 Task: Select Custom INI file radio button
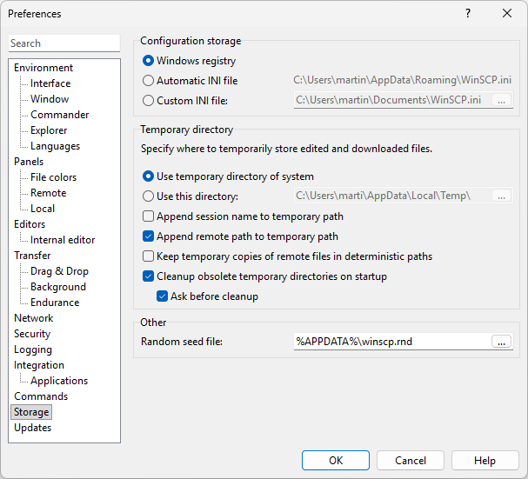click(x=148, y=100)
